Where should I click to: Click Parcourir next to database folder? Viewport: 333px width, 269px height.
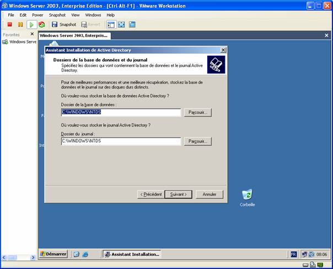[x=198, y=112]
